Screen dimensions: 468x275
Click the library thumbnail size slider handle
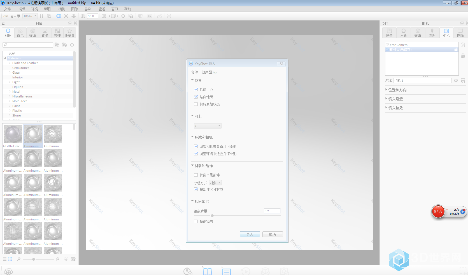pos(34,259)
